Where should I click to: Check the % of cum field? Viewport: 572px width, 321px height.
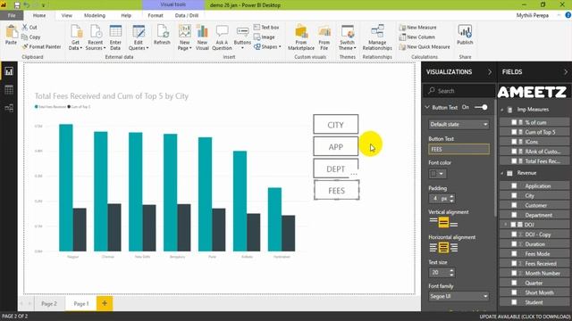click(514, 122)
